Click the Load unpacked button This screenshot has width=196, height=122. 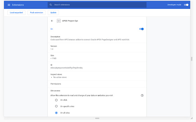pyautogui.click(x=16, y=13)
